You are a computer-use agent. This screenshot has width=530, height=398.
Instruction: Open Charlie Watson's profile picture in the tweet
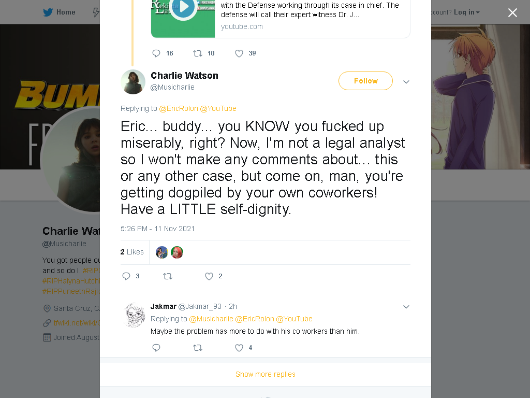[x=133, y=82]
